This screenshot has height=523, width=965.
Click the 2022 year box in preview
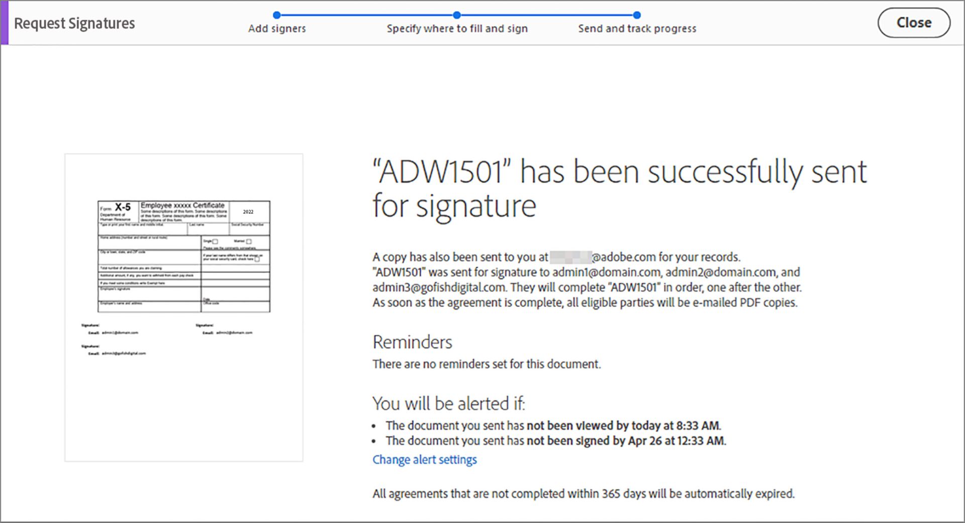click(248, 212)
